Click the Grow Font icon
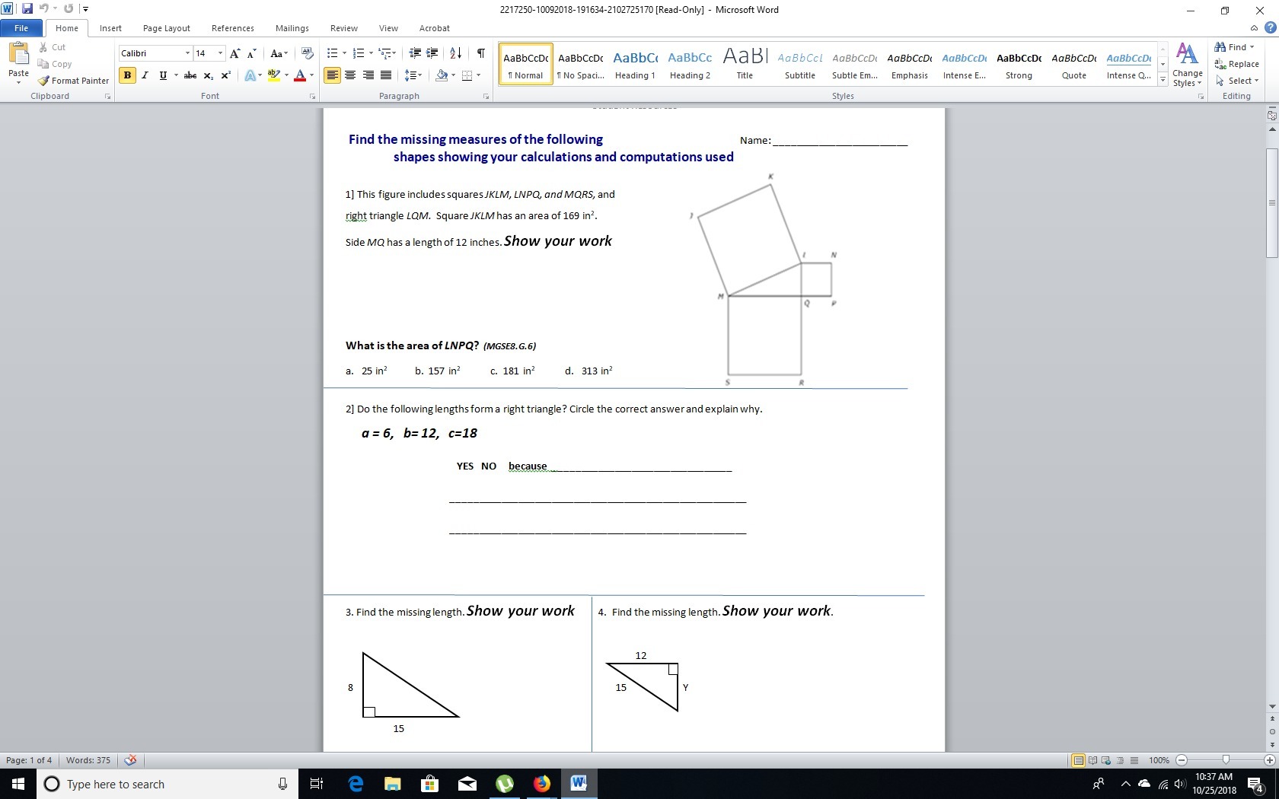Image resolution: width=1279 pixels, height=799 pixels. click(234, 53)
